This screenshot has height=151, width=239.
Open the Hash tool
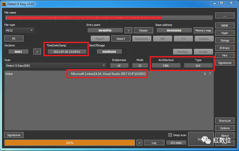225,33
